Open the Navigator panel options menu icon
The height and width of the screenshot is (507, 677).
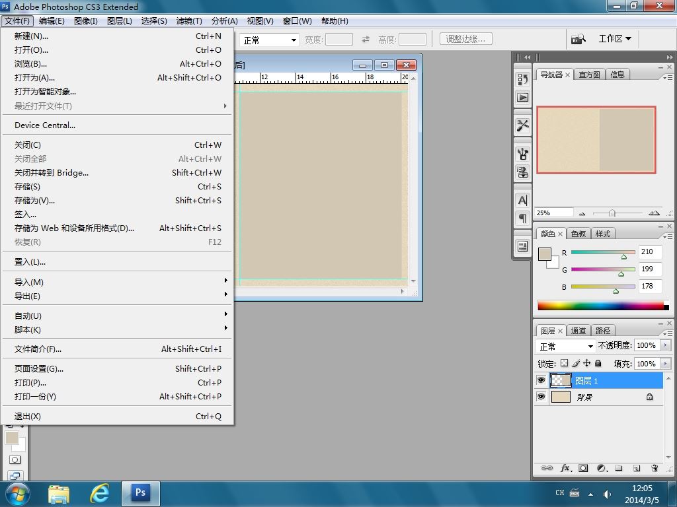pos(668,77)
